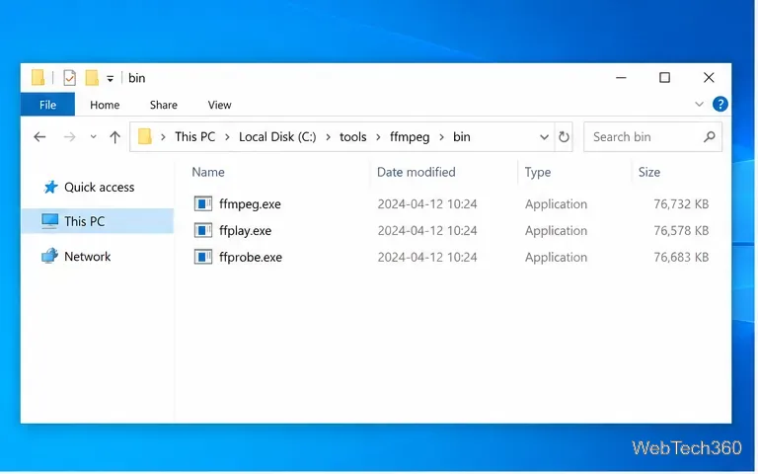The width and height of the screenshot is (758, 474).
Task: Refresh the bin folder view
Action: click(564, 137)
